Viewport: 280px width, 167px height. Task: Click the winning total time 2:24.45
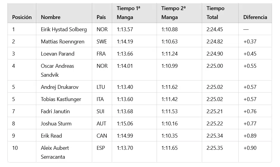tap(215, 29)
